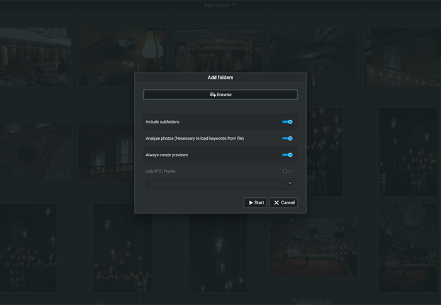Click the play triangle icon beside Start
Viewport: 441px width, 305px height.
coord(250,203)
